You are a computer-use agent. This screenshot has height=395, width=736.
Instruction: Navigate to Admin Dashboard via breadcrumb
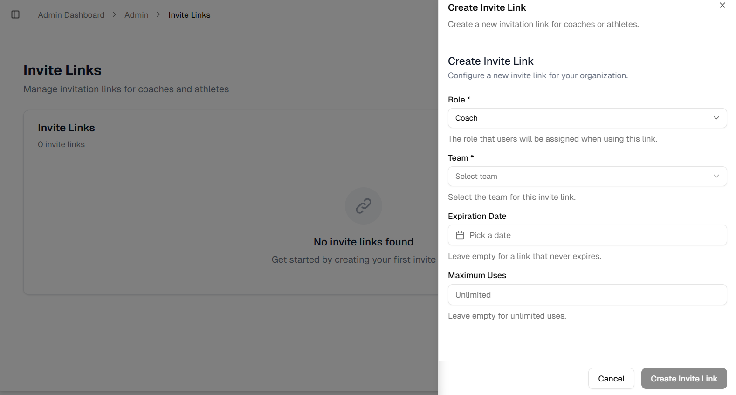tap(71, 14)
